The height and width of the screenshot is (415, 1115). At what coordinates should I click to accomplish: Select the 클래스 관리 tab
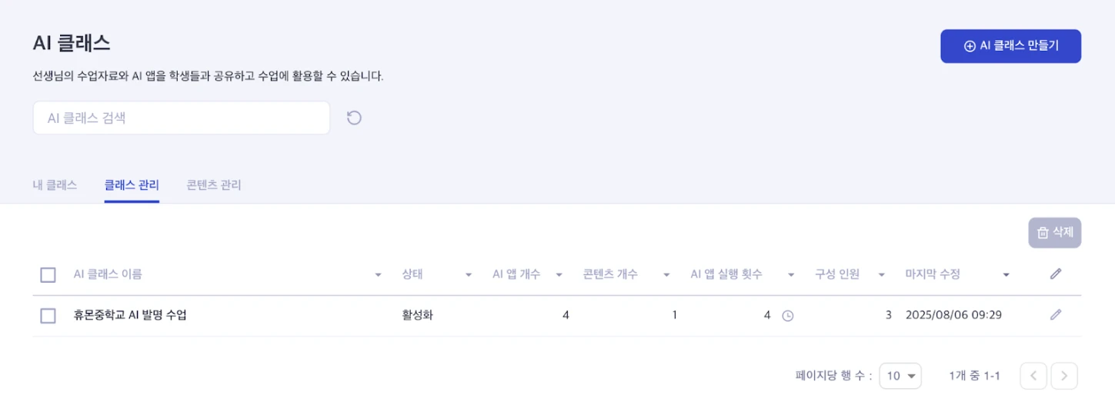132,185
